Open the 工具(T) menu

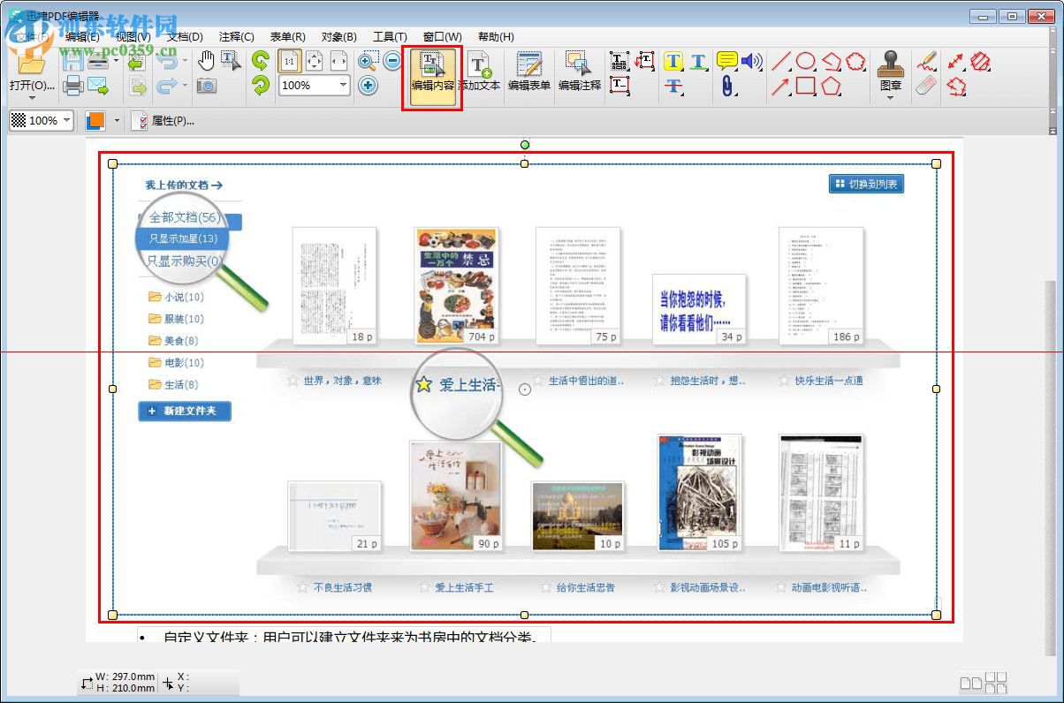point(390,37)
